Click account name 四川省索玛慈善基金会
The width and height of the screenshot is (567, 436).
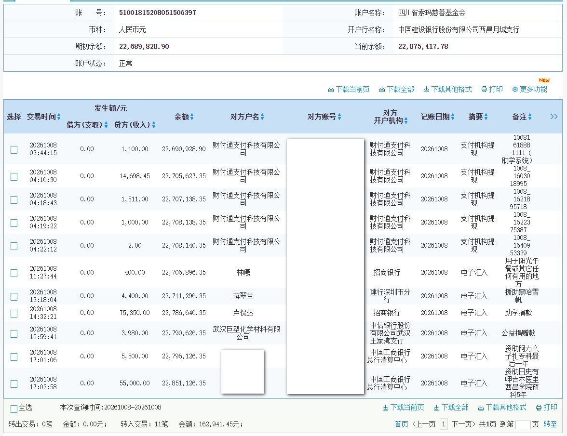click(x=432, y=13)
